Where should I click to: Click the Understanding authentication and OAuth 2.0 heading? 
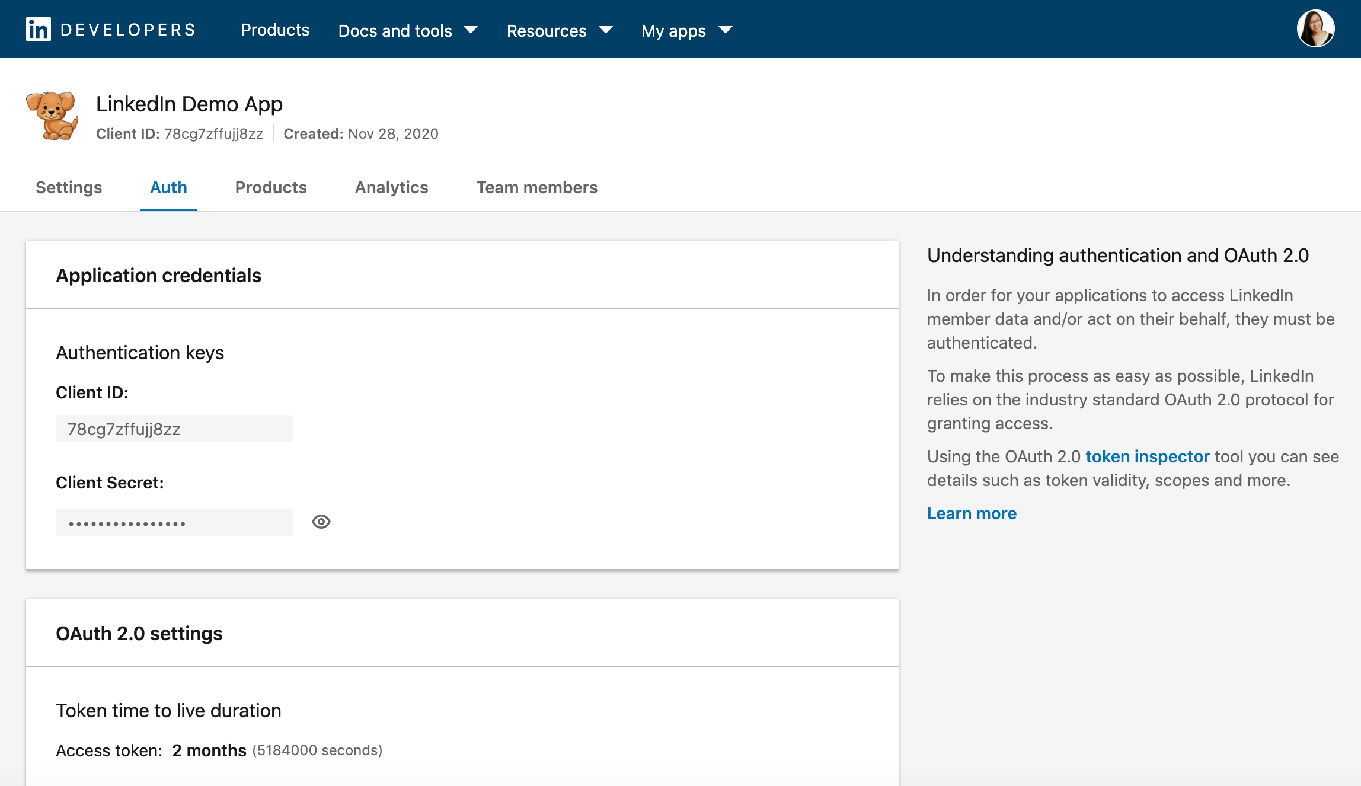click(x=1117, y=255)
